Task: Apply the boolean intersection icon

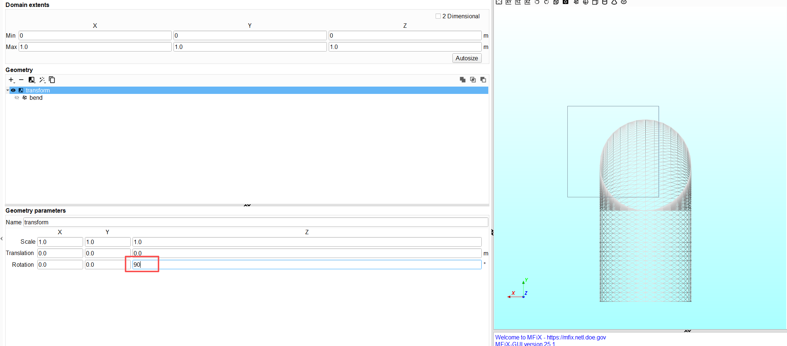Action: [473, 80]
